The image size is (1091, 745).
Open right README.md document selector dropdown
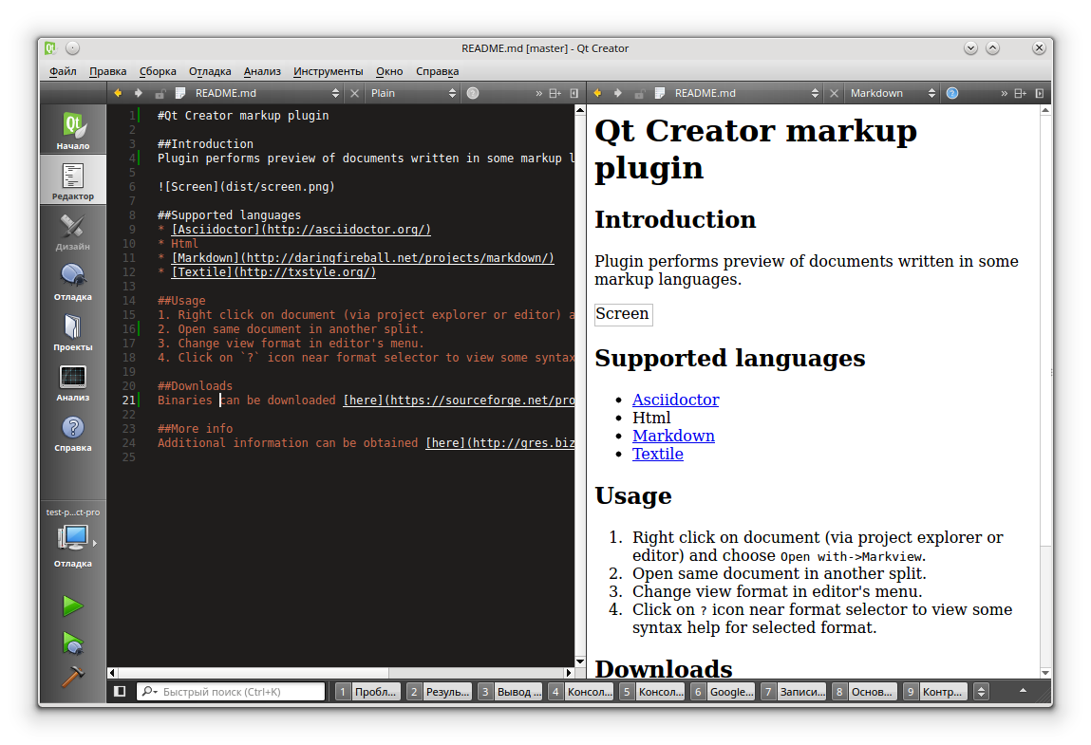click(746, 93)
